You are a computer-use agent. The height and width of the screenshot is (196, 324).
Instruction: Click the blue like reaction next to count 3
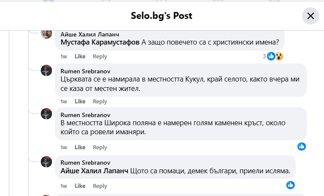[271, 56]
